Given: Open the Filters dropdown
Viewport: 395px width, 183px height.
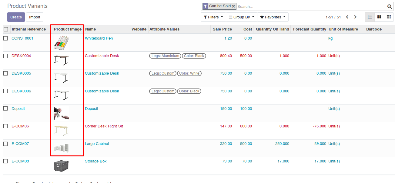Looking at the screenshot, I should (213, 17).
